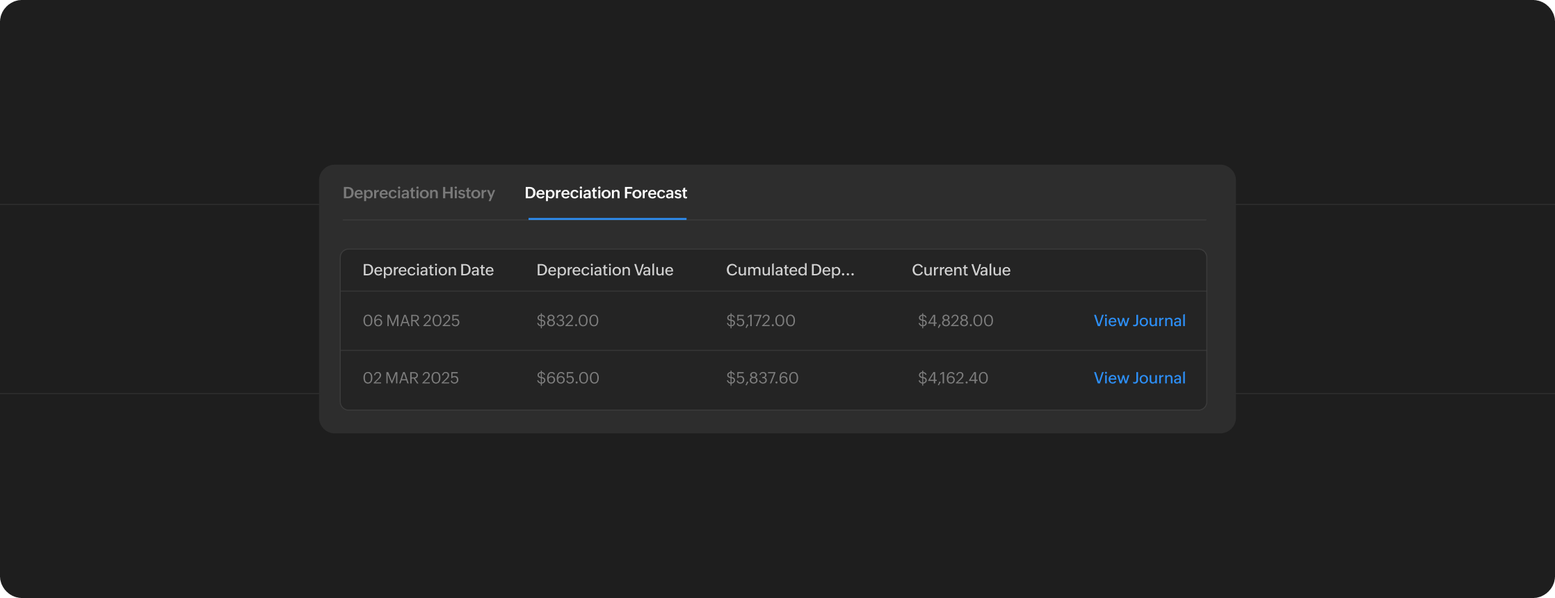Click the Depreciation Value column header
The height and width of the screenshot is (598, 1555).
tap(604, 270)
